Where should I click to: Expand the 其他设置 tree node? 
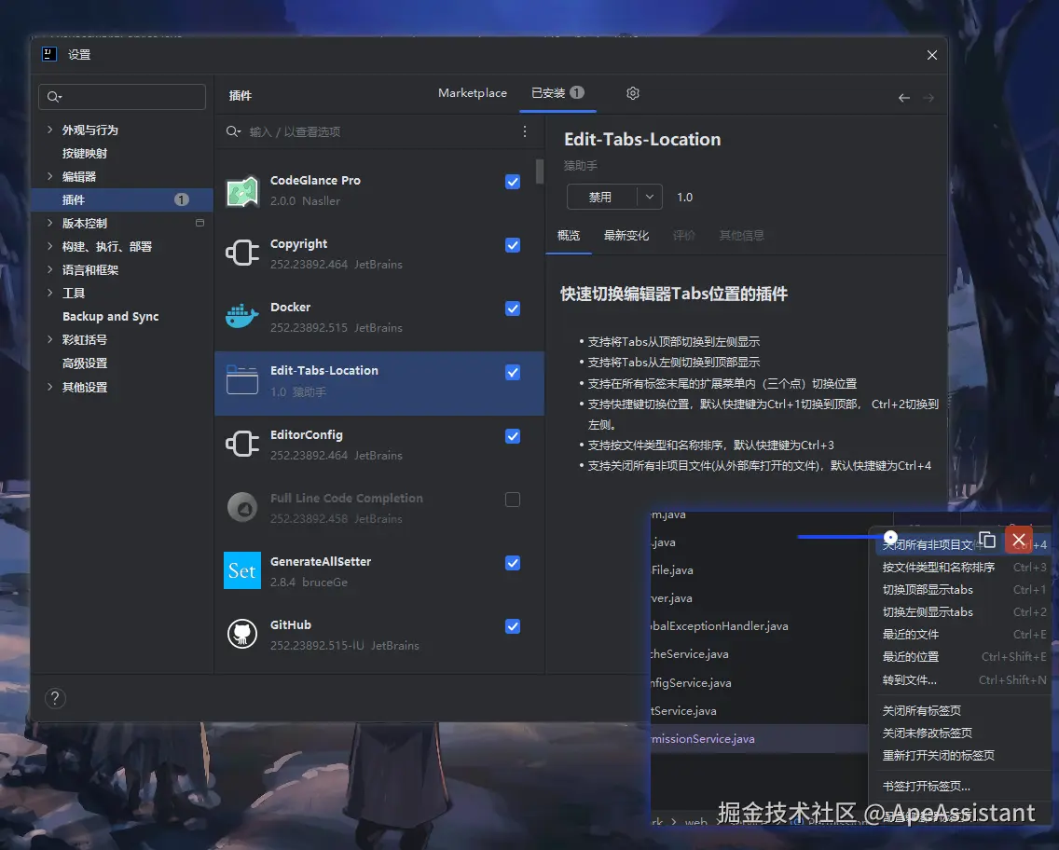(50, 387)
